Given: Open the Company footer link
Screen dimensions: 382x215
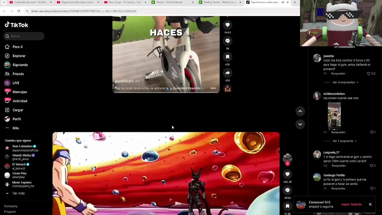Looking at the screenshot, I should pos(10,206).
